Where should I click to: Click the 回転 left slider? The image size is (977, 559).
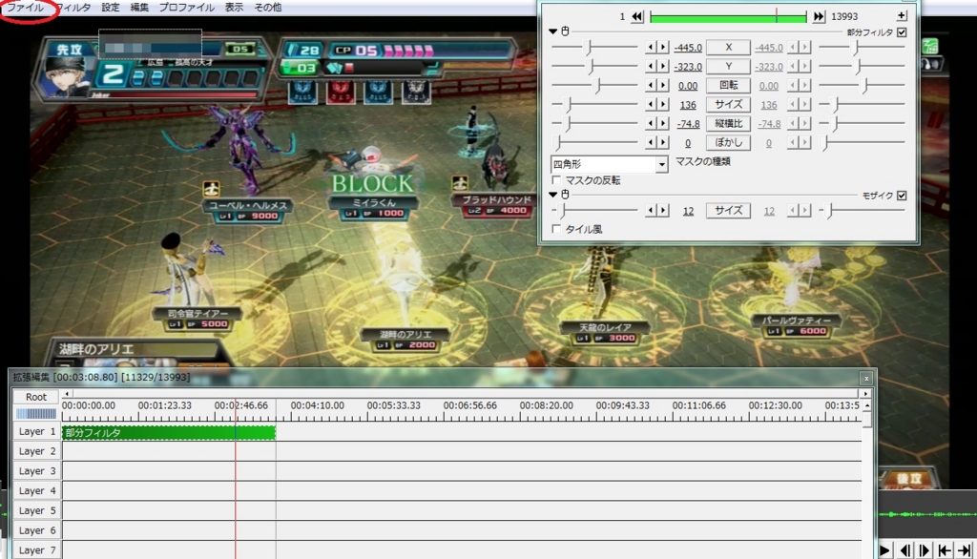coord(594,86)
